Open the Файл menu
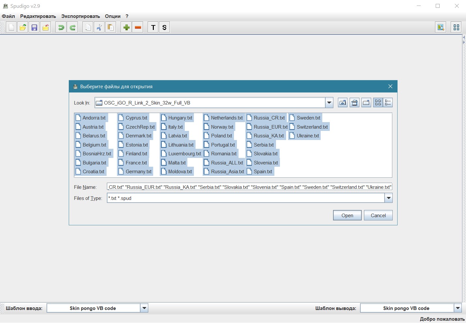 coord(8,16)
